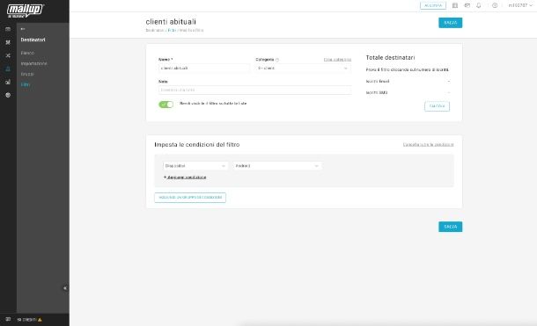Click the clear all conditions link
Viewport: 537px width, 326px height.
[x=428, y=144]
